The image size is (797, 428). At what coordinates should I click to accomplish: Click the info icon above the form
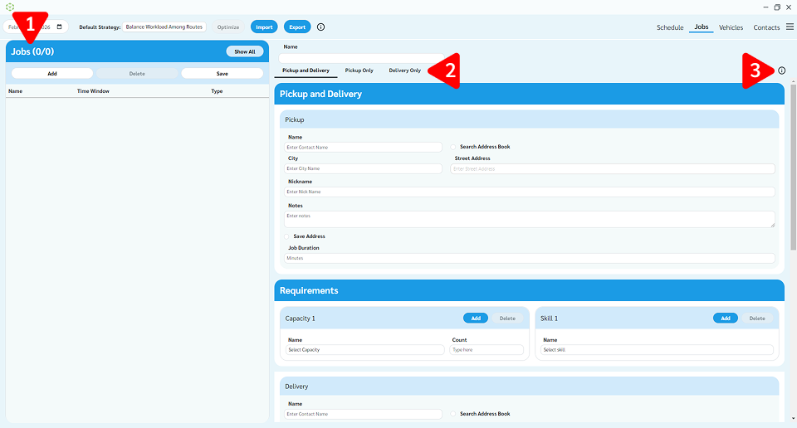click(781, 71)
